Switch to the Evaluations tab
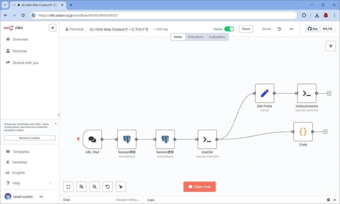This screenshot has height=204, width=340. pyautogui.click(x=217, y=37)
